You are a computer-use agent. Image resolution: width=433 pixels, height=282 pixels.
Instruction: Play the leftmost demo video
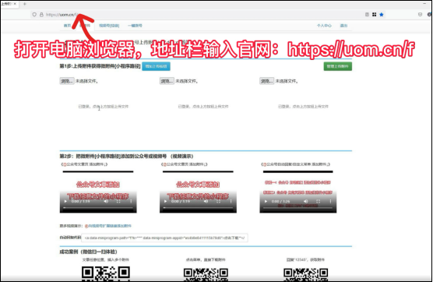pos(65,201)
